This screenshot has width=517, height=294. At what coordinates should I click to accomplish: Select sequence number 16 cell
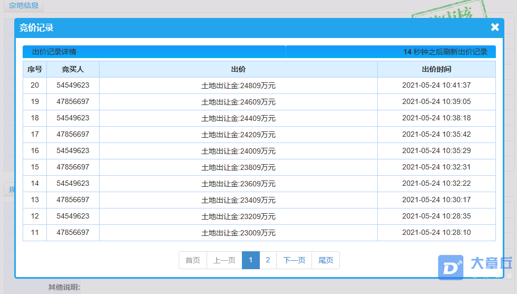point(35,150)
